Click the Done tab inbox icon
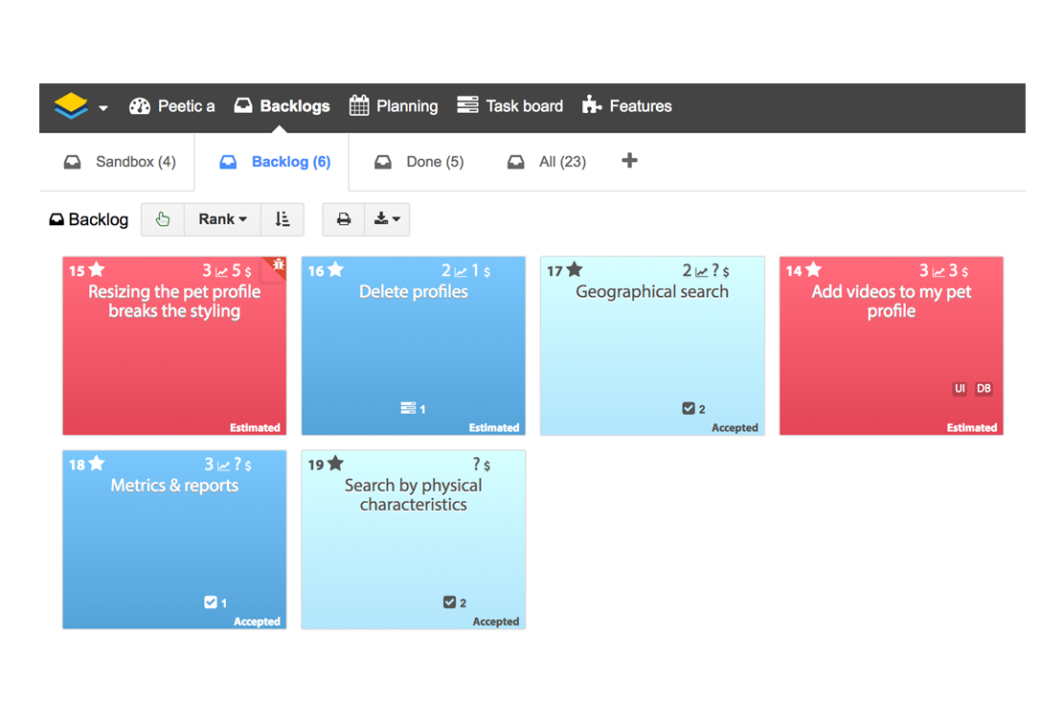This screenshot has height=728, width=1063. click(383, 162)
